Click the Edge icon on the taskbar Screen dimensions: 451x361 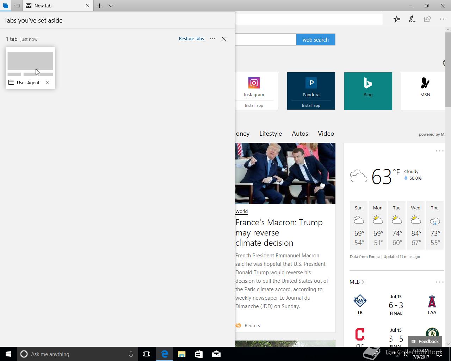(164, 354)
